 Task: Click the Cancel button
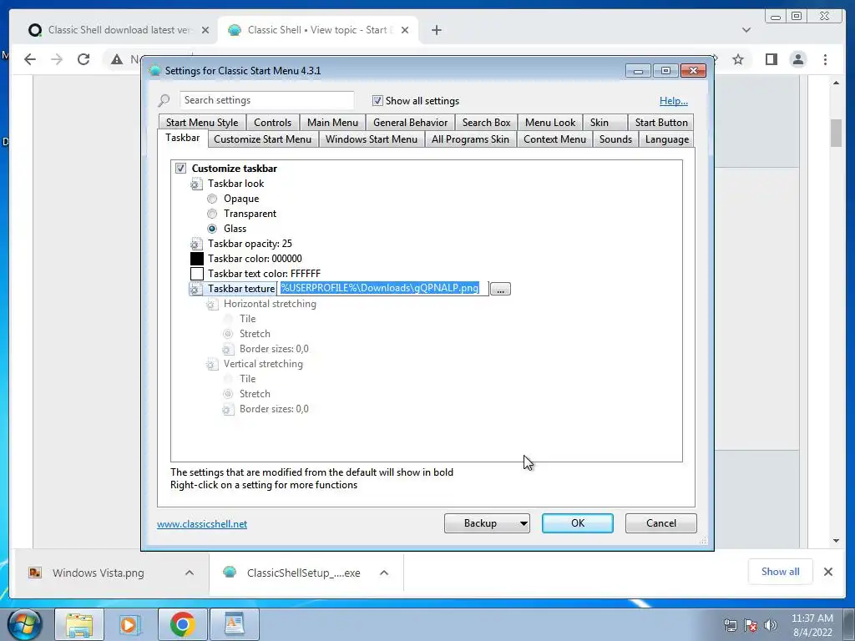point(661,523)
